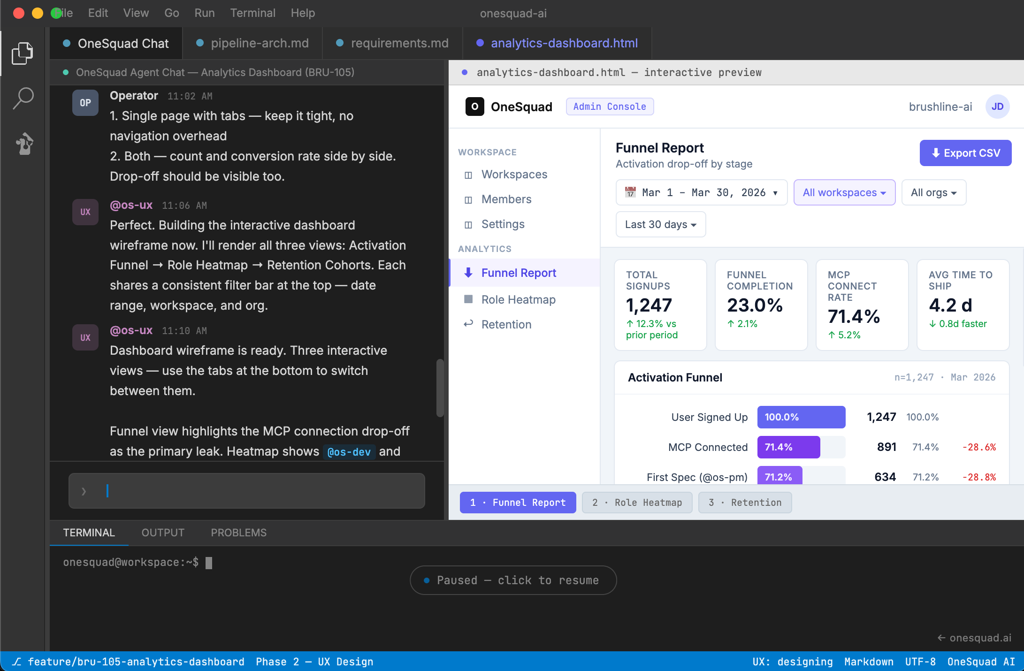This screenshot has height=671, width=1024.
Task: Click the Export CSV button
Action: click(965, 153)
